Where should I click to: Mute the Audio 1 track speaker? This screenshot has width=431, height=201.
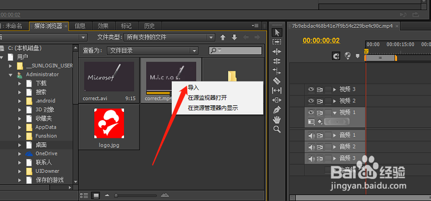tap(311, 135)
